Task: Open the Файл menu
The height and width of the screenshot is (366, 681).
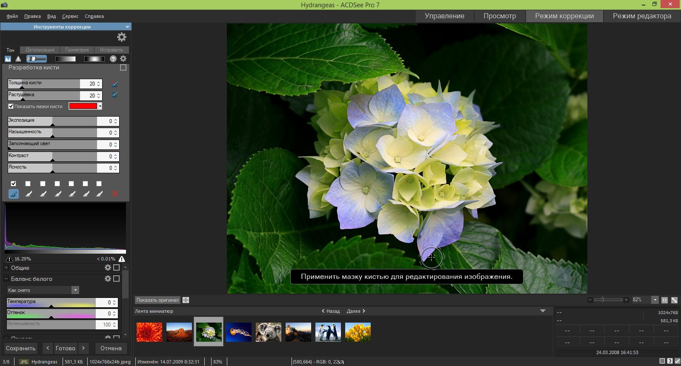Action: (12, 16)
